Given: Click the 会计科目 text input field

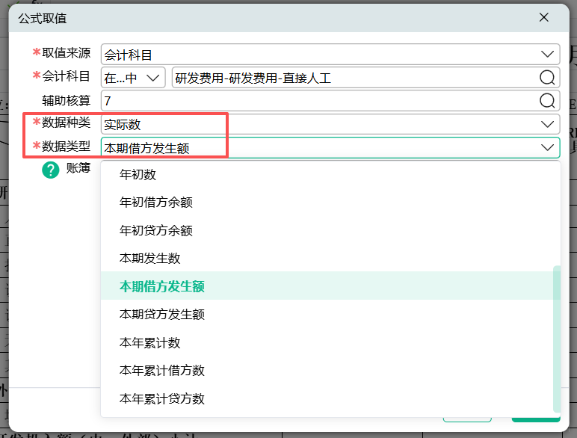Looking at the screenshot, I should (351, 78).
